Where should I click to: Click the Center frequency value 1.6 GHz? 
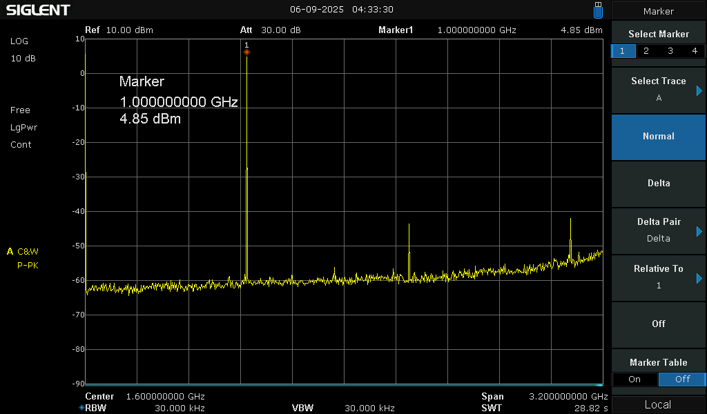coord(166,397)
